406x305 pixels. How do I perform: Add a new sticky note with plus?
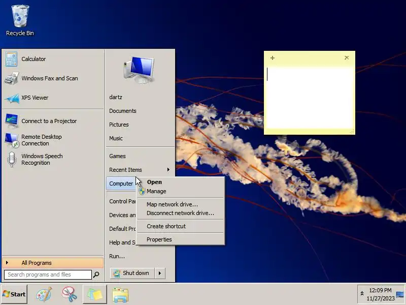point(273,58)
